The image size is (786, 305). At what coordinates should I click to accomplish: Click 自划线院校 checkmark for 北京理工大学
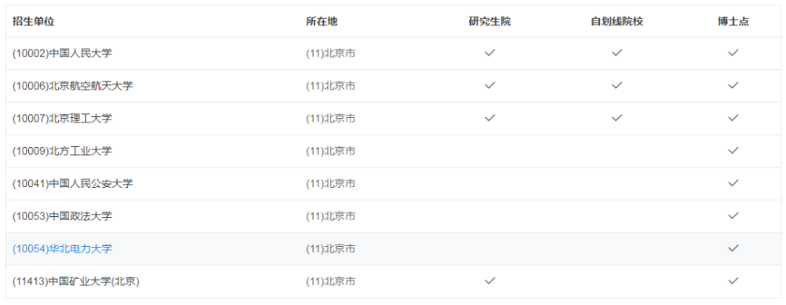pos(616,118)
